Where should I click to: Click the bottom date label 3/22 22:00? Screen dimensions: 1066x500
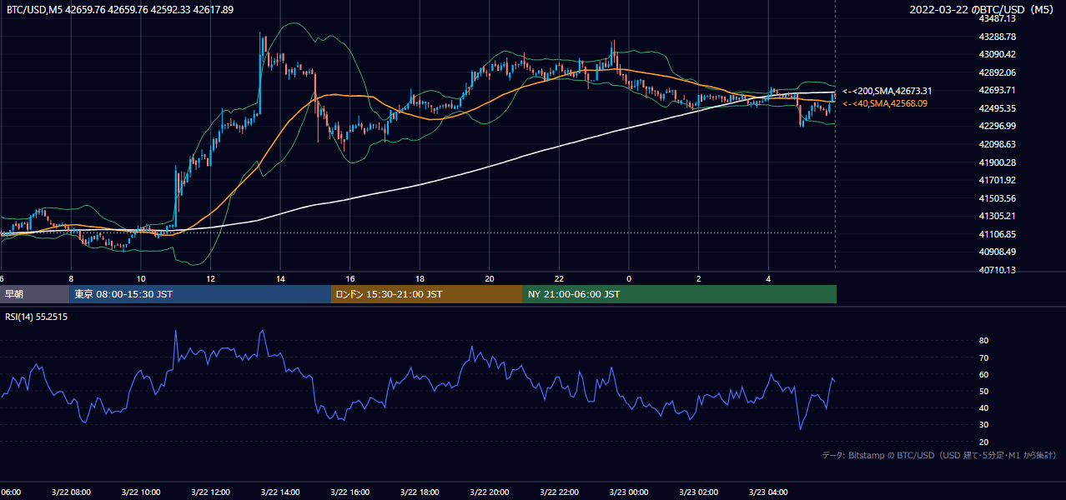click(559, 492)
